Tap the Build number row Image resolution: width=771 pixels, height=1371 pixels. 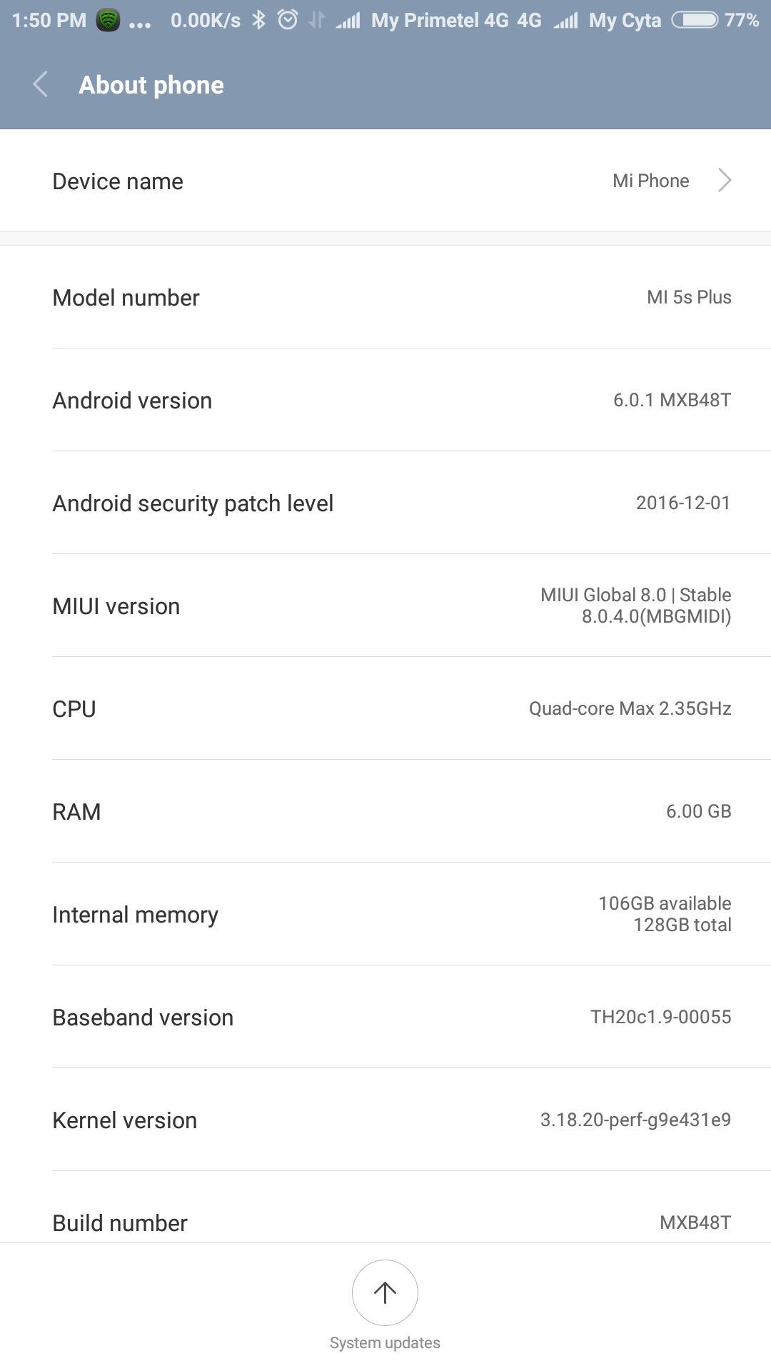pos(385,1221)
